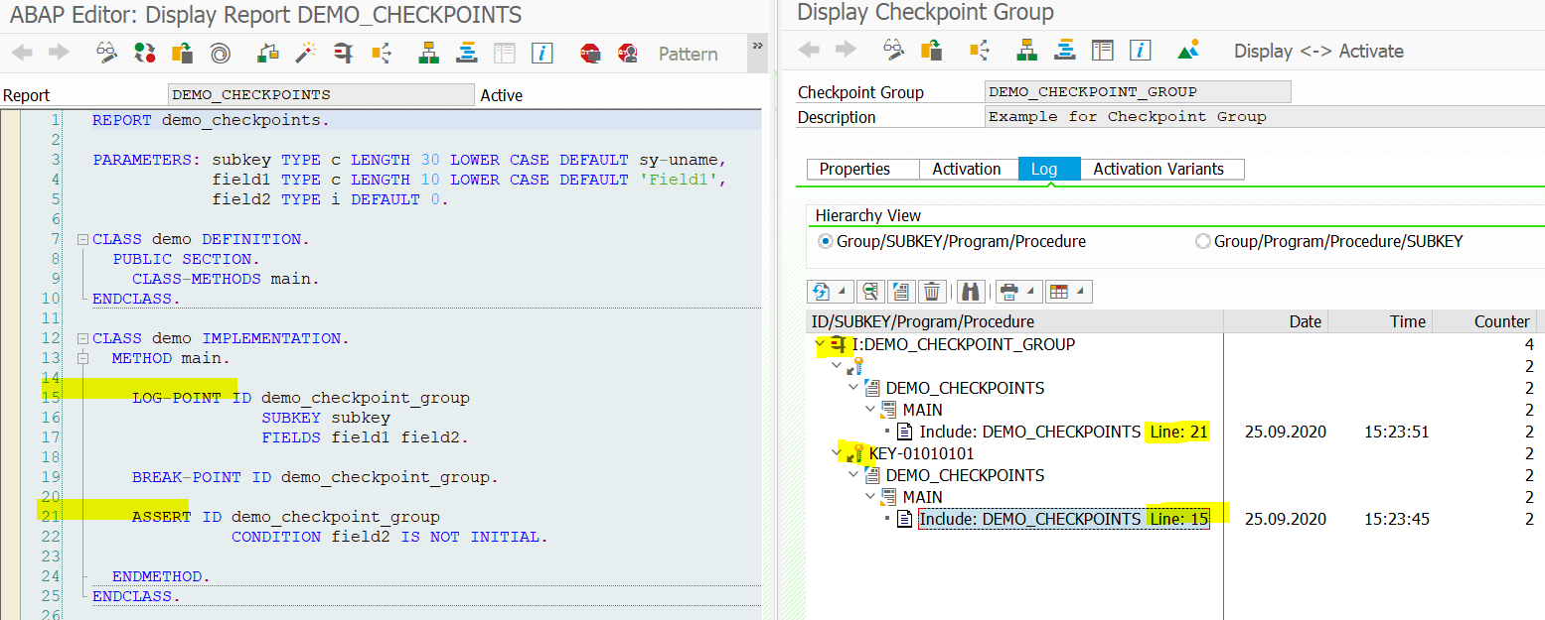This screenshot has width=1545, height=620.
Task: Fold the METHOD main block at line 13
Action: [82, 358]
